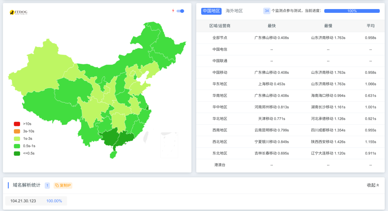Click the 平均 column header
Image resolution: width=388 pixels, height=211 pixels.
coord(371,26)
